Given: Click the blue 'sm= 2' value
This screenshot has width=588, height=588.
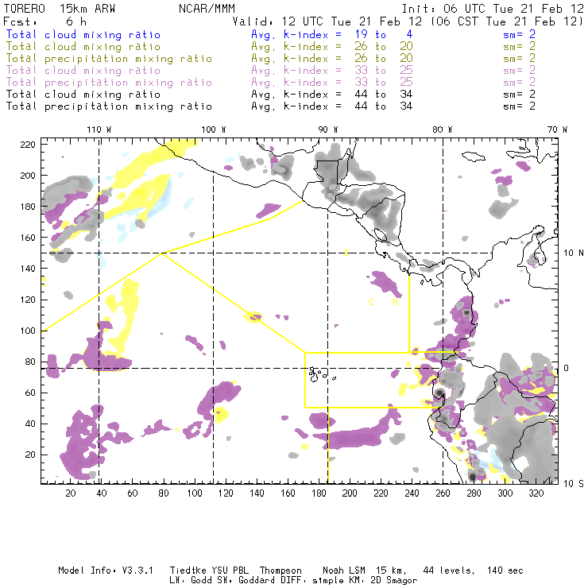Looking at the screenshot, I should point(519,35).
